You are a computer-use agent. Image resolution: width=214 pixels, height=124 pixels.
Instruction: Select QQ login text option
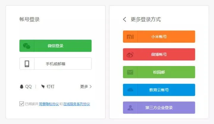[x=29, y=87]
